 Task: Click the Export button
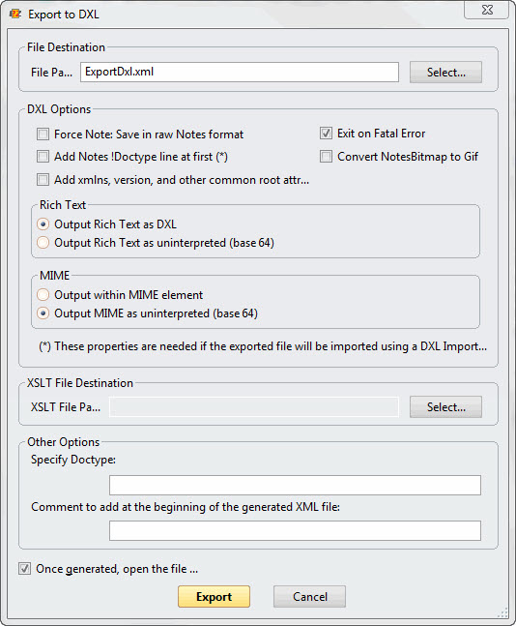pyautogui.click(x=214, y=597)
